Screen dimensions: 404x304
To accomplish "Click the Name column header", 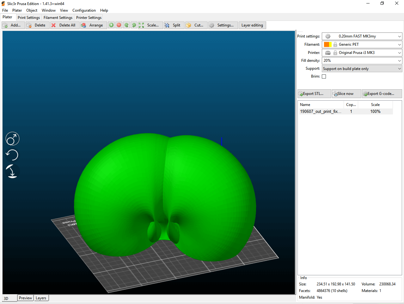I will (x=321, y=105).
